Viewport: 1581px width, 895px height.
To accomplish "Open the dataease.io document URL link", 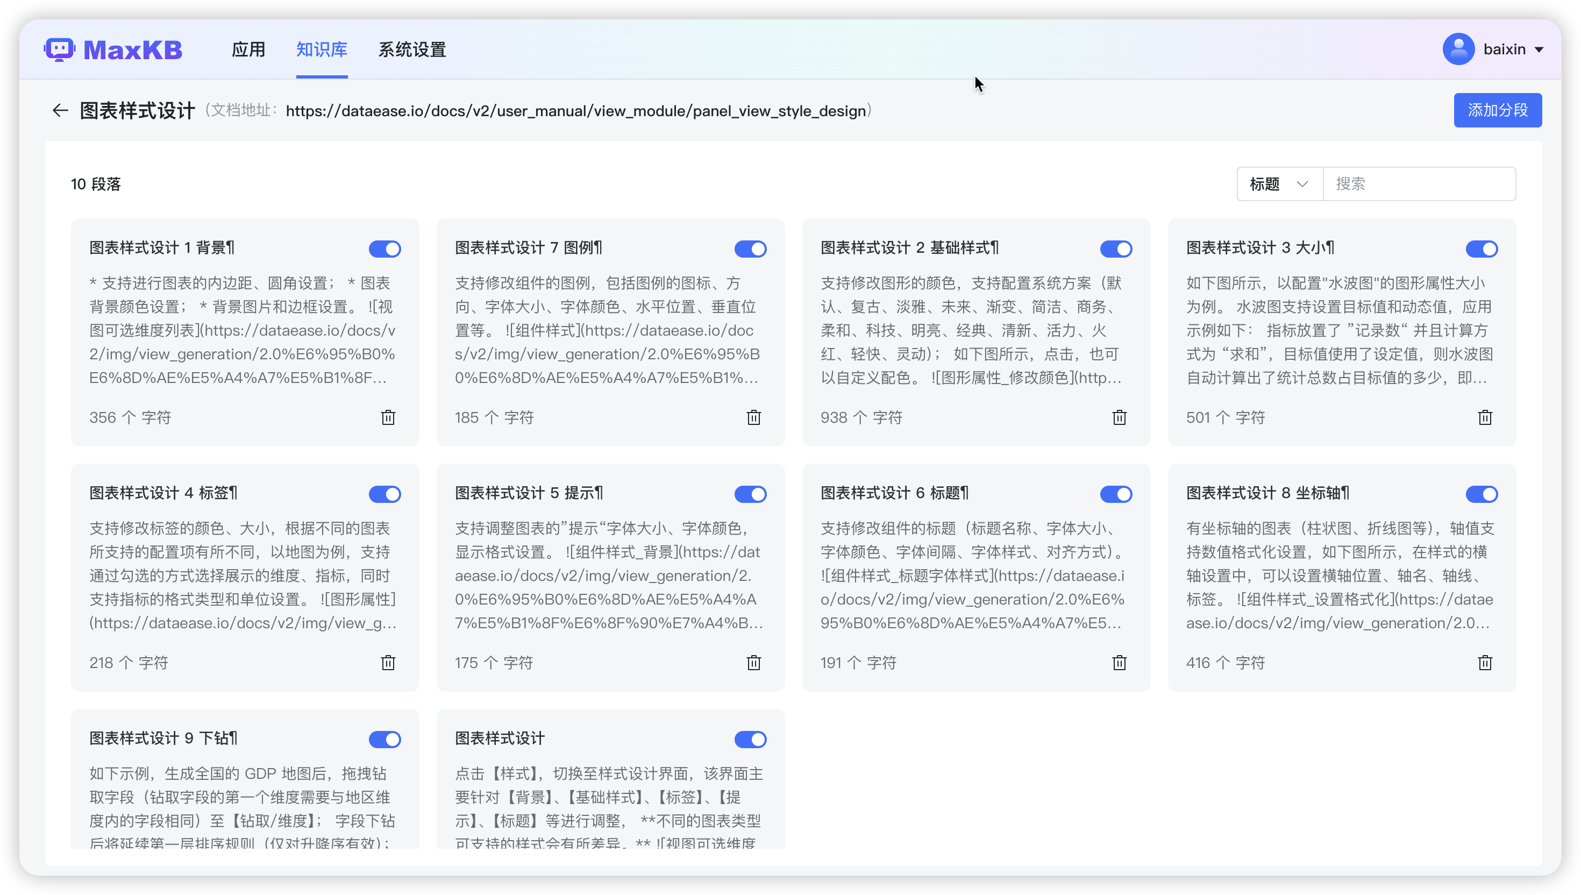I will pyautogui.click(x=576, y=111).
